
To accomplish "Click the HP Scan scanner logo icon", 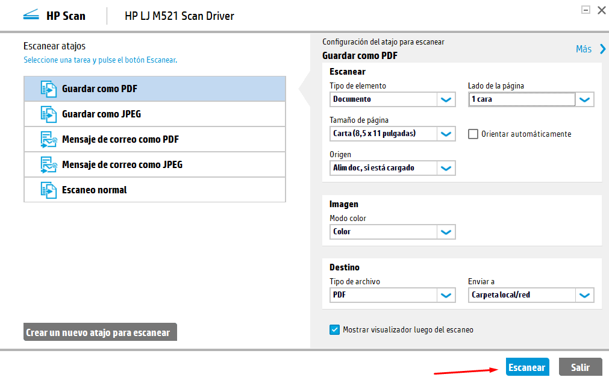I will click(31, 15).
